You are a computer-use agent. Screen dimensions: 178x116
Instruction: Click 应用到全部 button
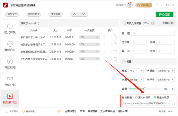pos(168,23)
